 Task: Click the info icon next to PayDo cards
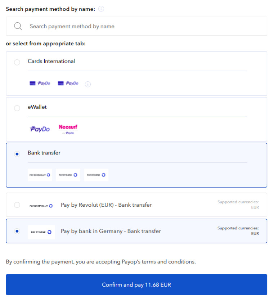(x=88, y=84)
